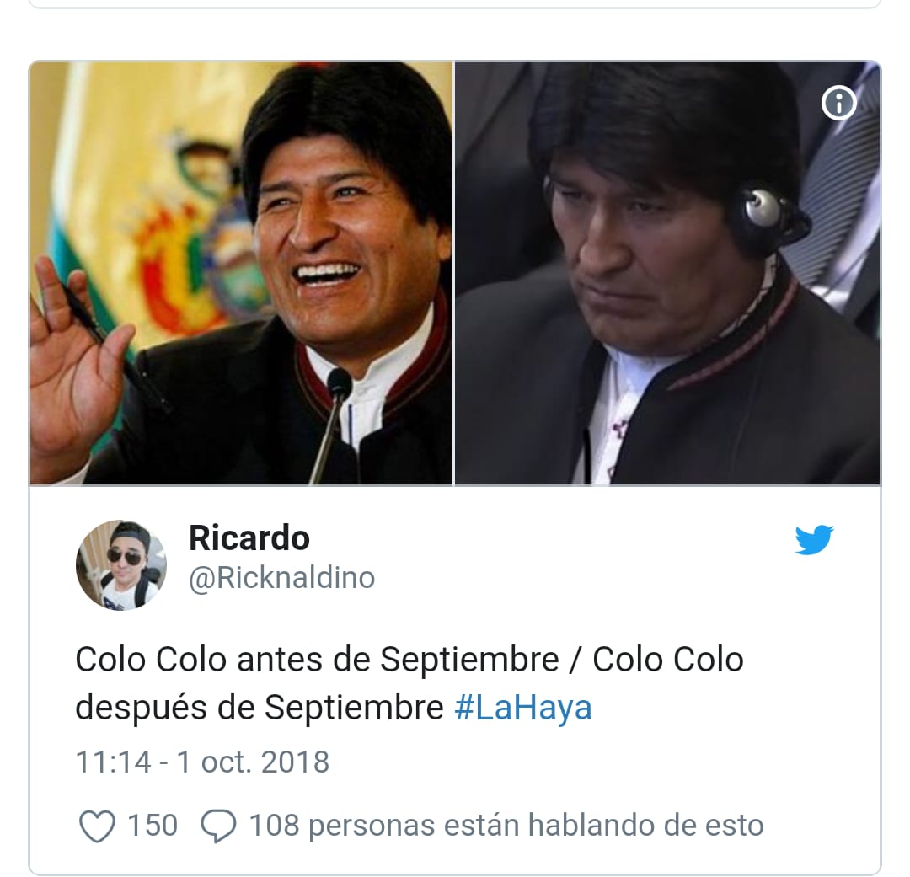
Task: Open Ricardo's round profile avatar
Action: pos(121,565)
